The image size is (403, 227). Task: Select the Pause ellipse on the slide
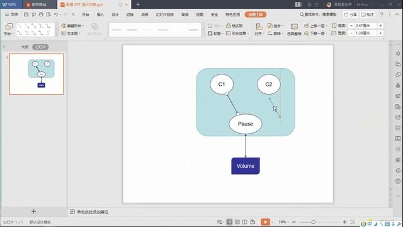coord(246,124)
